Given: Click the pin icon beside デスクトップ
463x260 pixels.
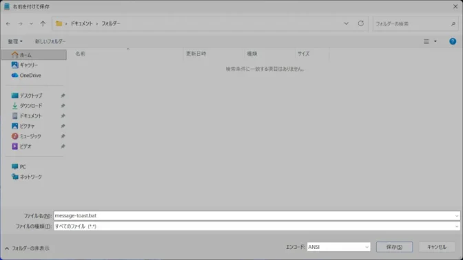Looking at the screenshot, I should (63, 96).
